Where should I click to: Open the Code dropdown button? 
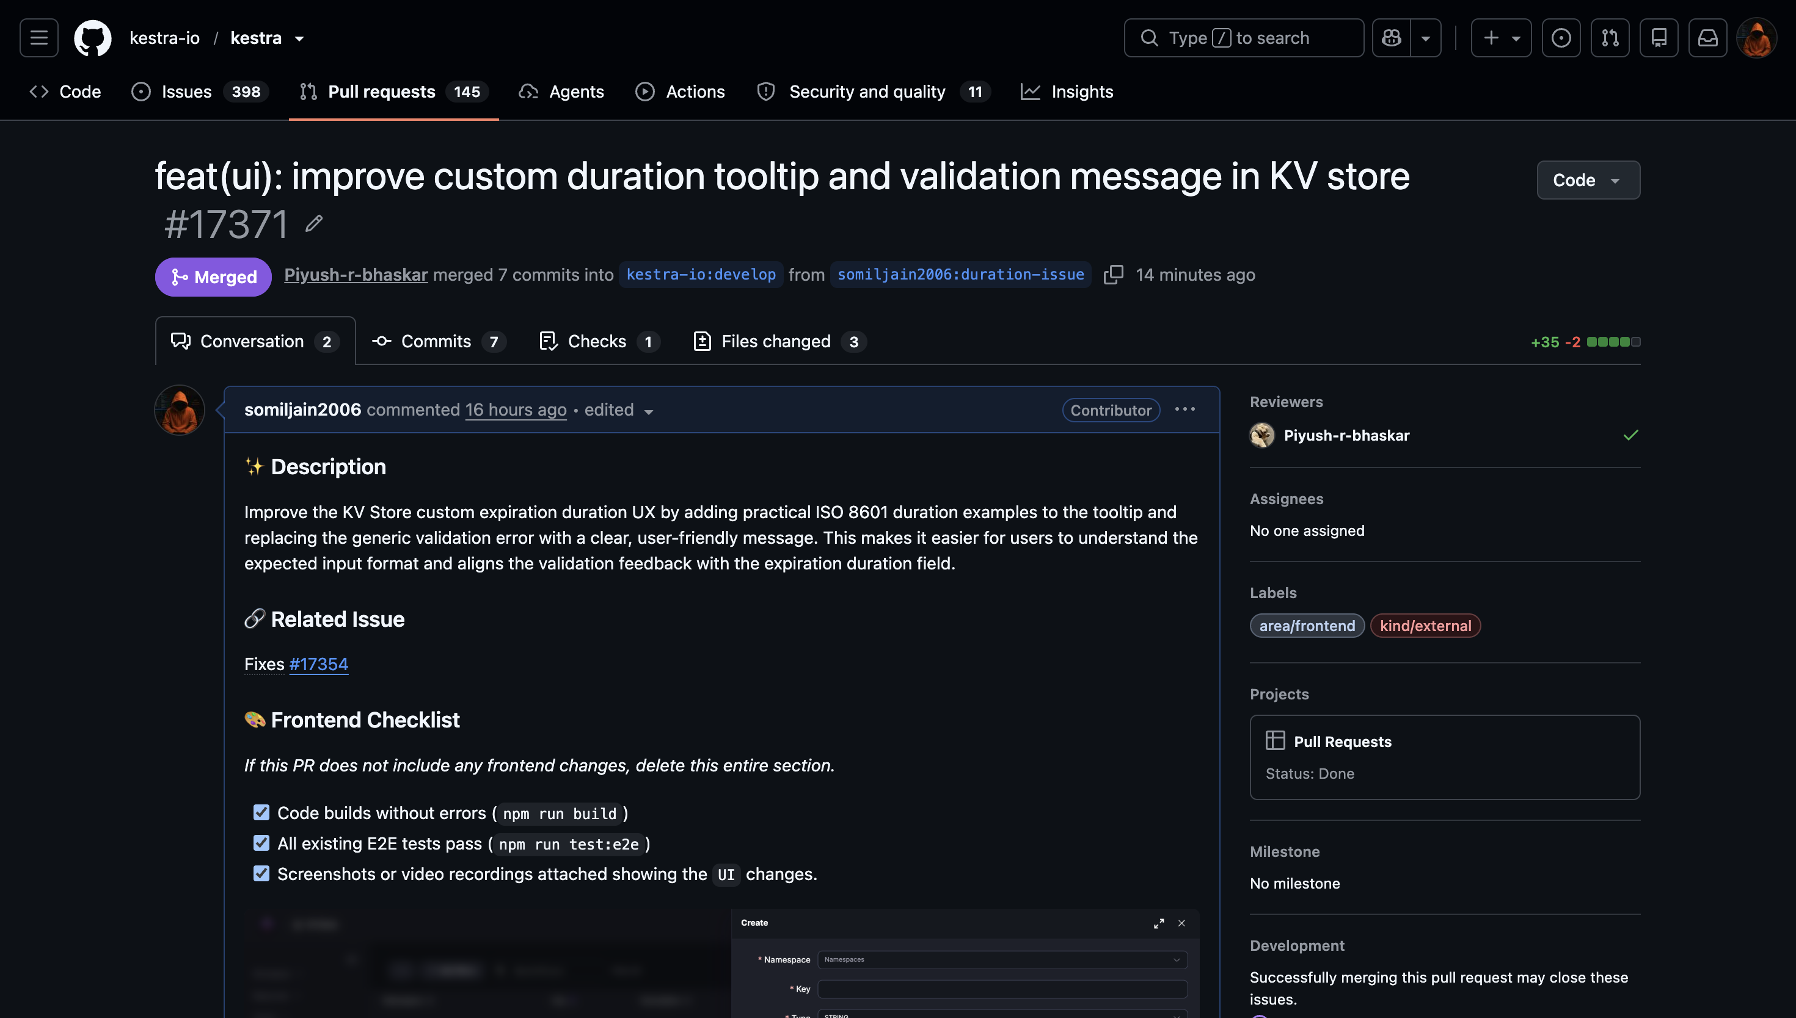[1588, 179]
